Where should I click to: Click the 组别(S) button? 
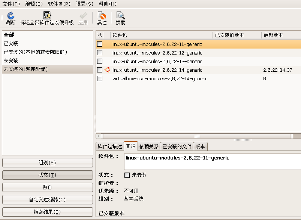(x=47, y=163)
